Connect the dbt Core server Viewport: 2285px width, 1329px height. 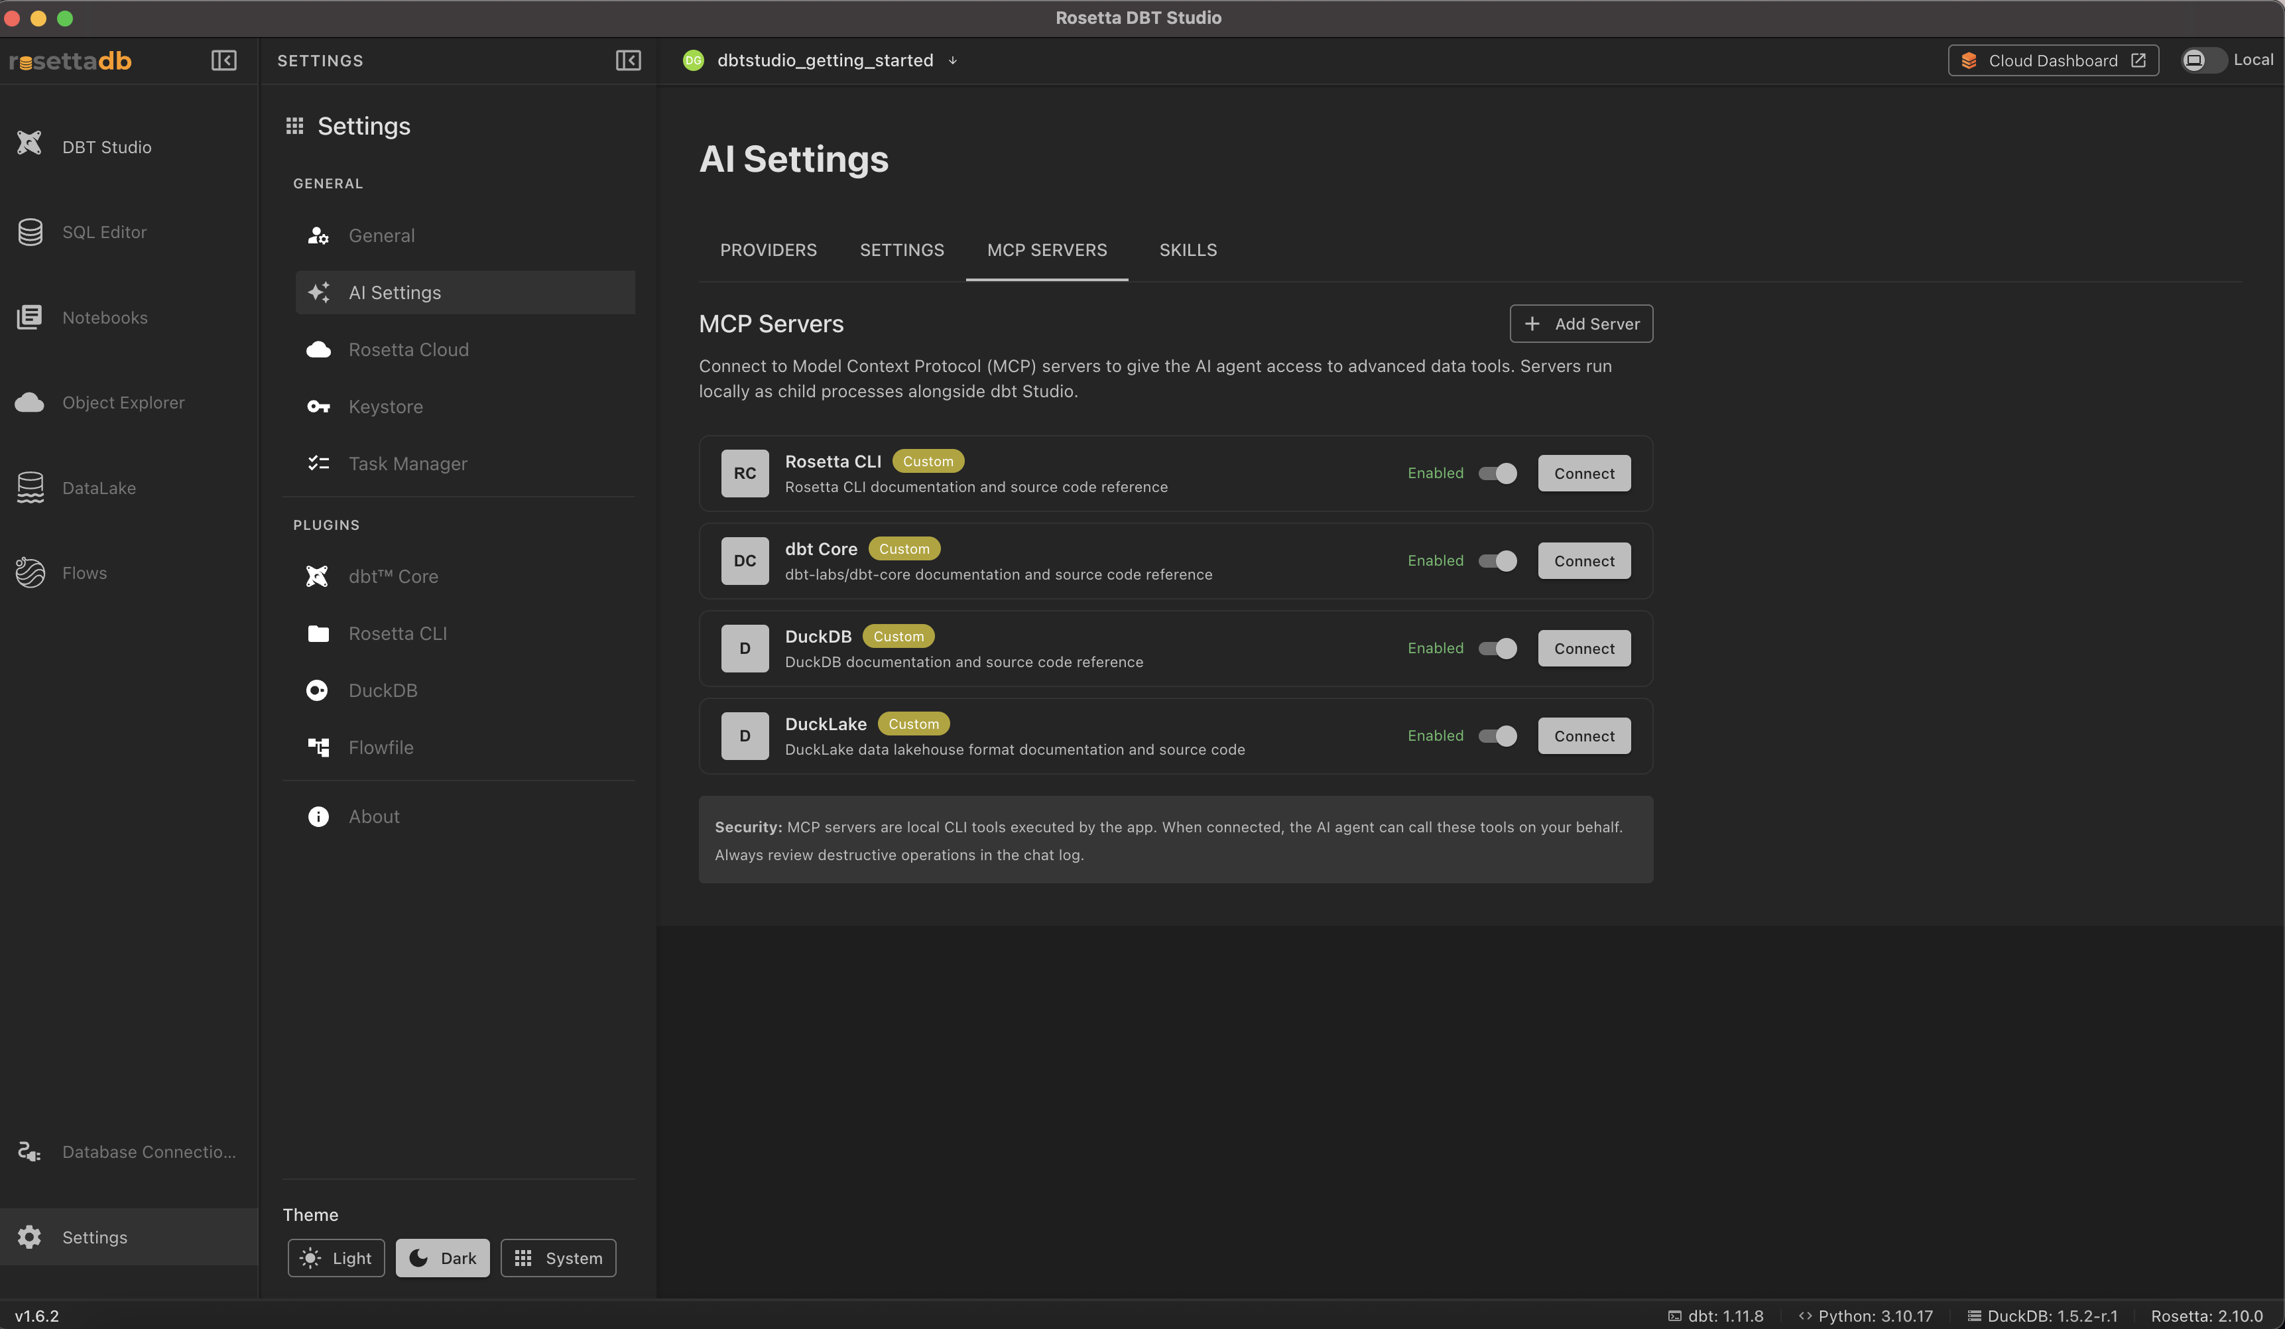[x=1584, y=562]
